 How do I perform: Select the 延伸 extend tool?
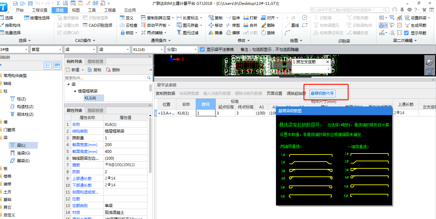click(233, 18)
